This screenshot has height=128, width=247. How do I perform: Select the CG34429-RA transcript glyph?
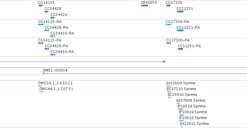[x=53, y=36]
